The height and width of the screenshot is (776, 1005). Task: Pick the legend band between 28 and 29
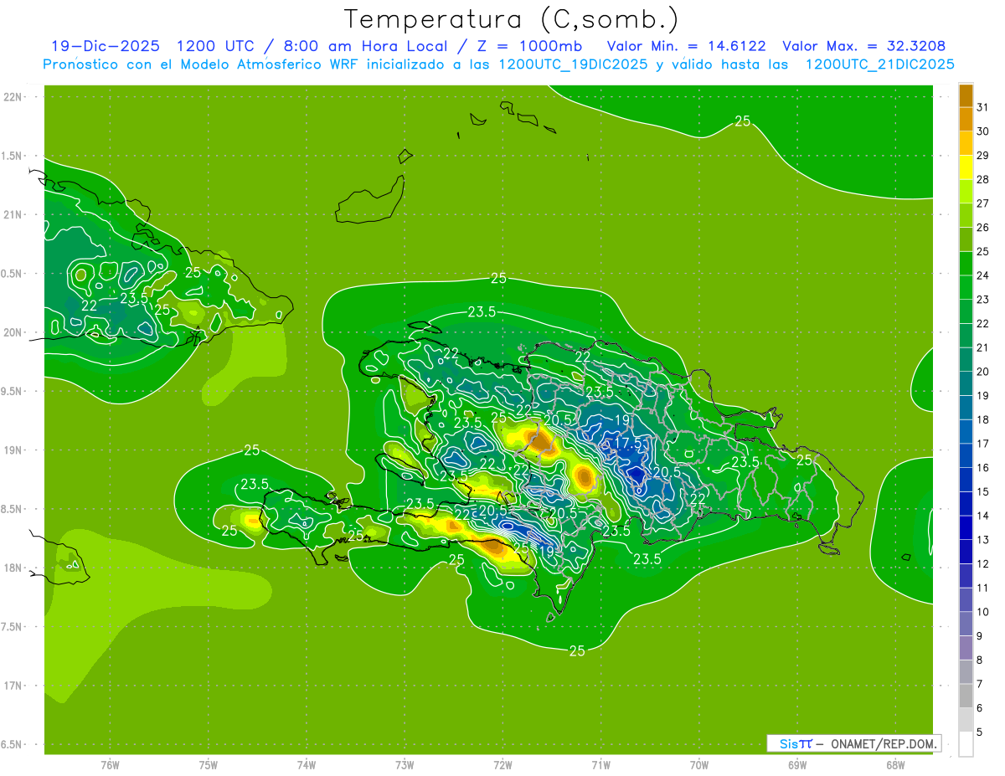[x=966, y=167]
